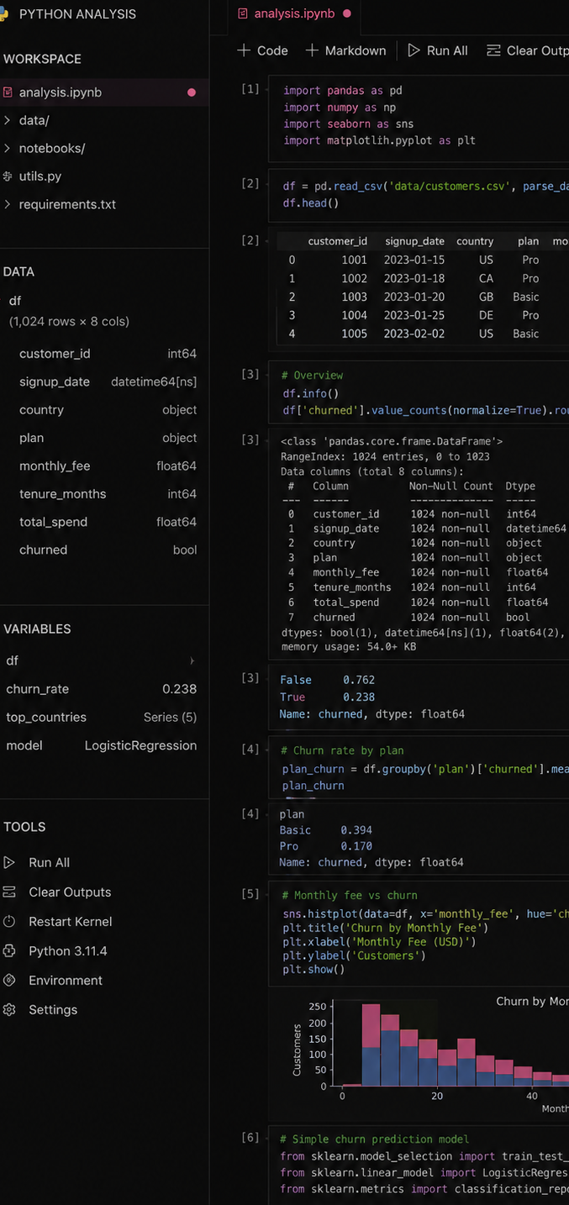569x1205 pixels.
Task: Click the plus icon for adding Code cell
Action: pyautogui.click(x=245, y=50)
